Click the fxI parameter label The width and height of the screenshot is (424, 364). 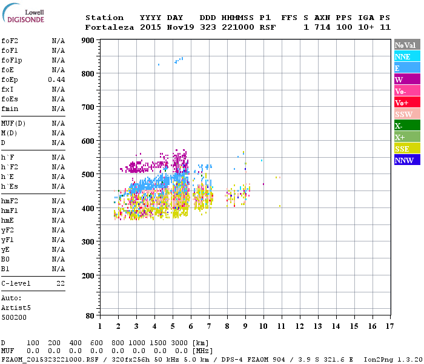pyautogui.click(x=7, y=89)
